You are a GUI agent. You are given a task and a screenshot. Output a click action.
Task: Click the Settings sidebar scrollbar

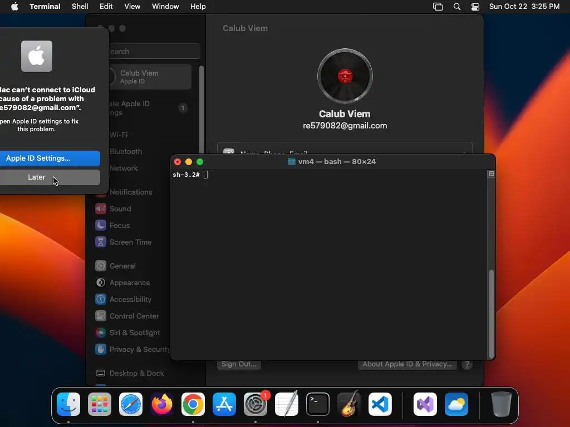pyautogui.click(x=201, y=110)
